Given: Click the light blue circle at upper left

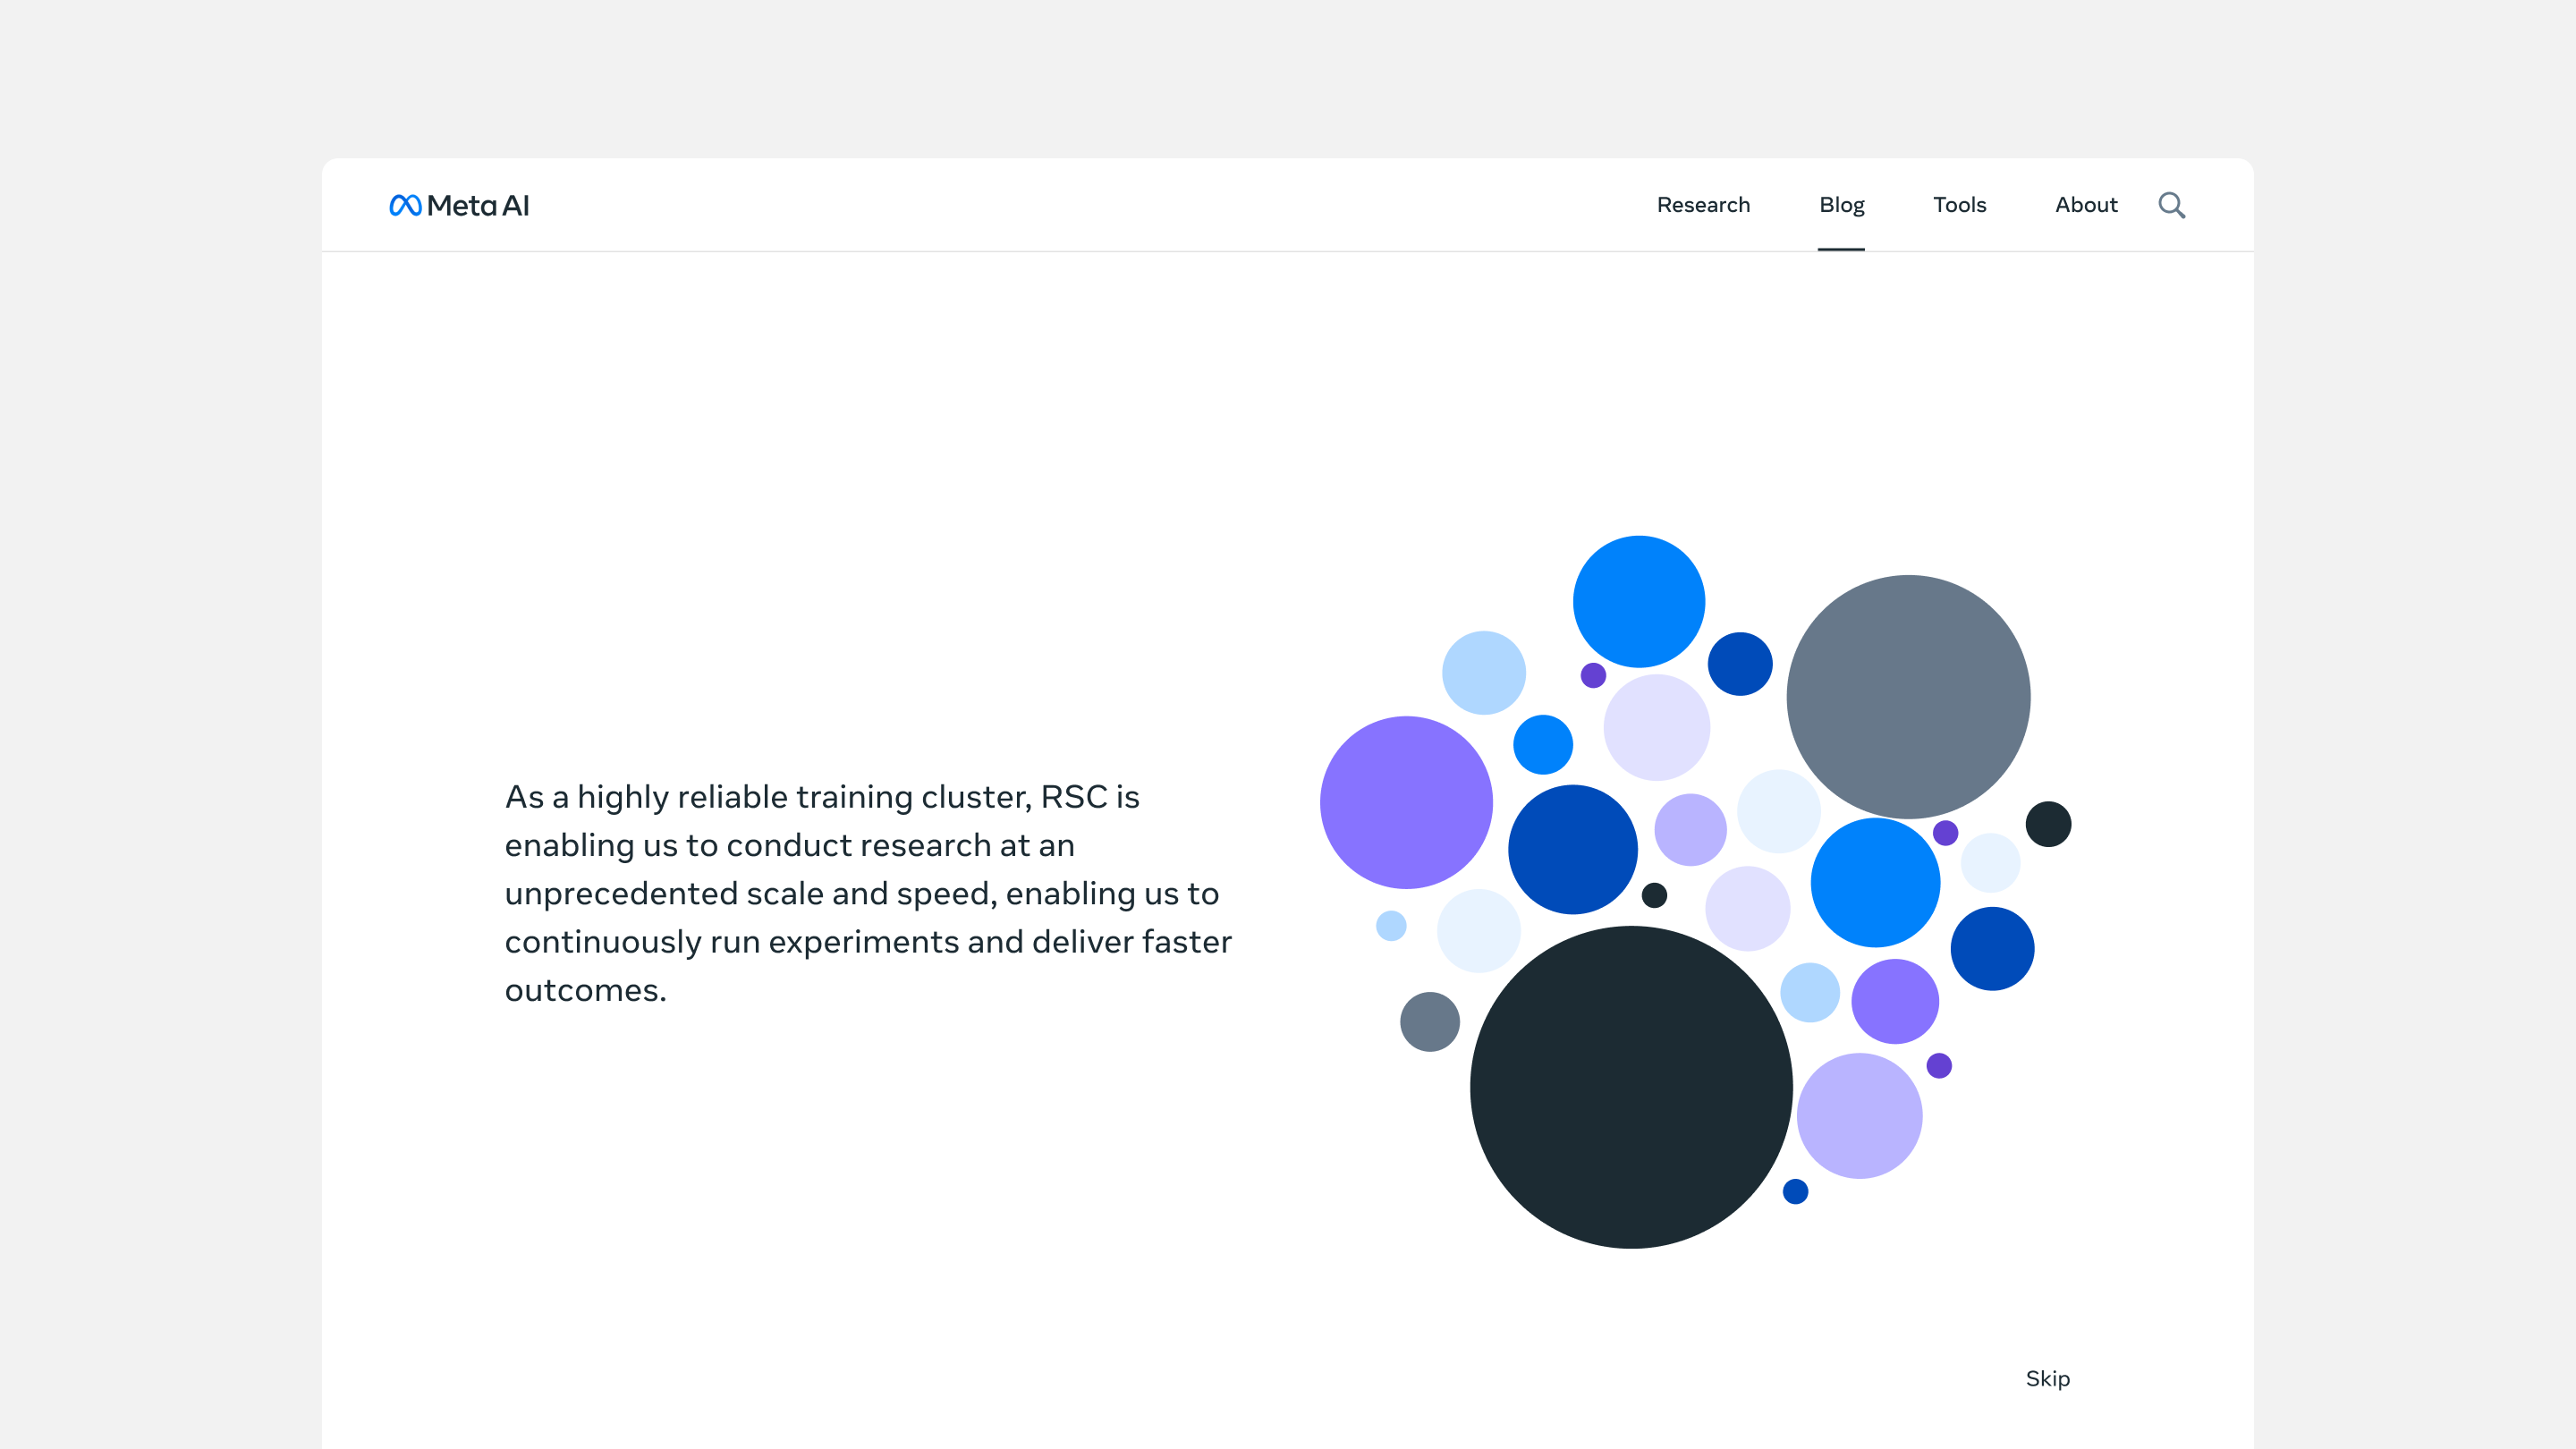Looking at the screenshot, I should click(x=1483, y=672).
